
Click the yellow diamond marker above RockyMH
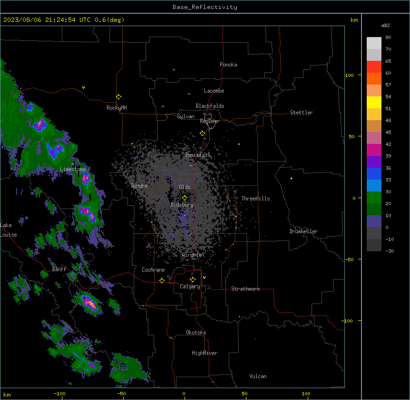click(118, 97)
